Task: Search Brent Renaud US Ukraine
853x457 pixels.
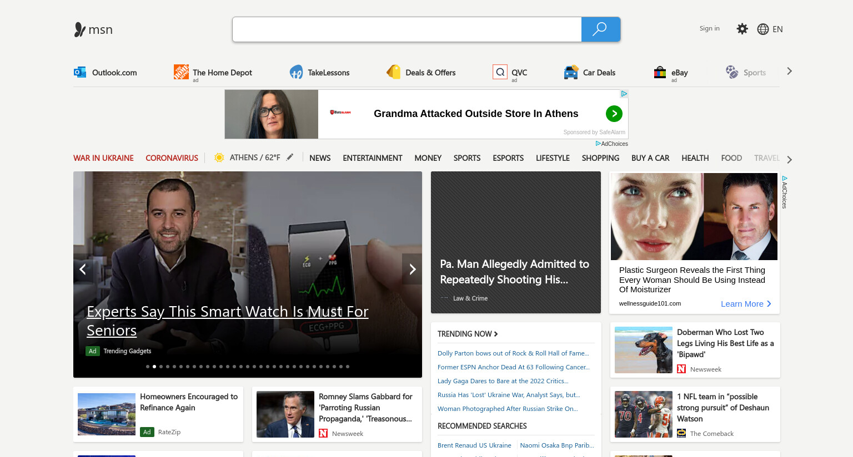Action: click(x=474, y=445)
